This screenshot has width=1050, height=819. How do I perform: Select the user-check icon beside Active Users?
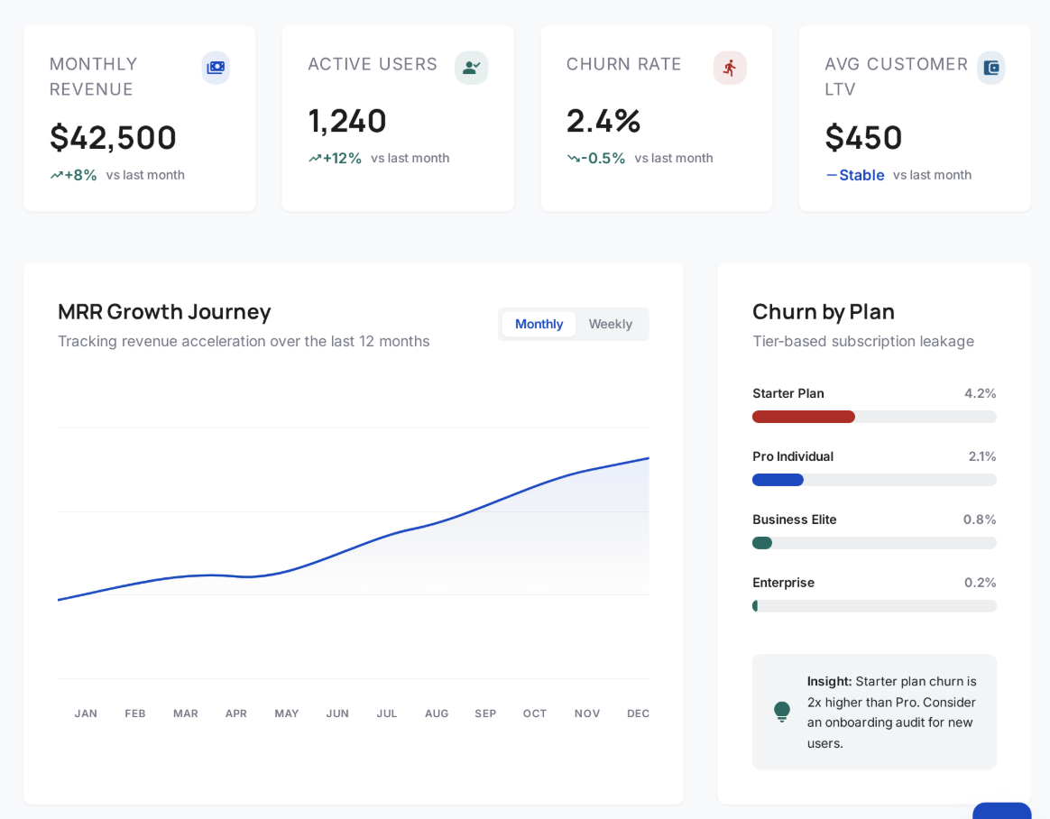pos(471,68)
